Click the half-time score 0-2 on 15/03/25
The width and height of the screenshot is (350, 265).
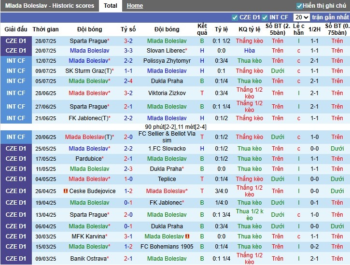point(314,247)
